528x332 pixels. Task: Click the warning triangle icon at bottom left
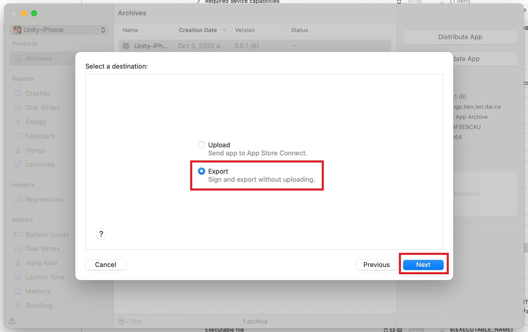point(12,321)
